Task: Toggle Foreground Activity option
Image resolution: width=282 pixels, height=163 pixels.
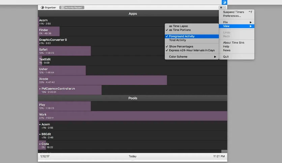Action: 192,36
